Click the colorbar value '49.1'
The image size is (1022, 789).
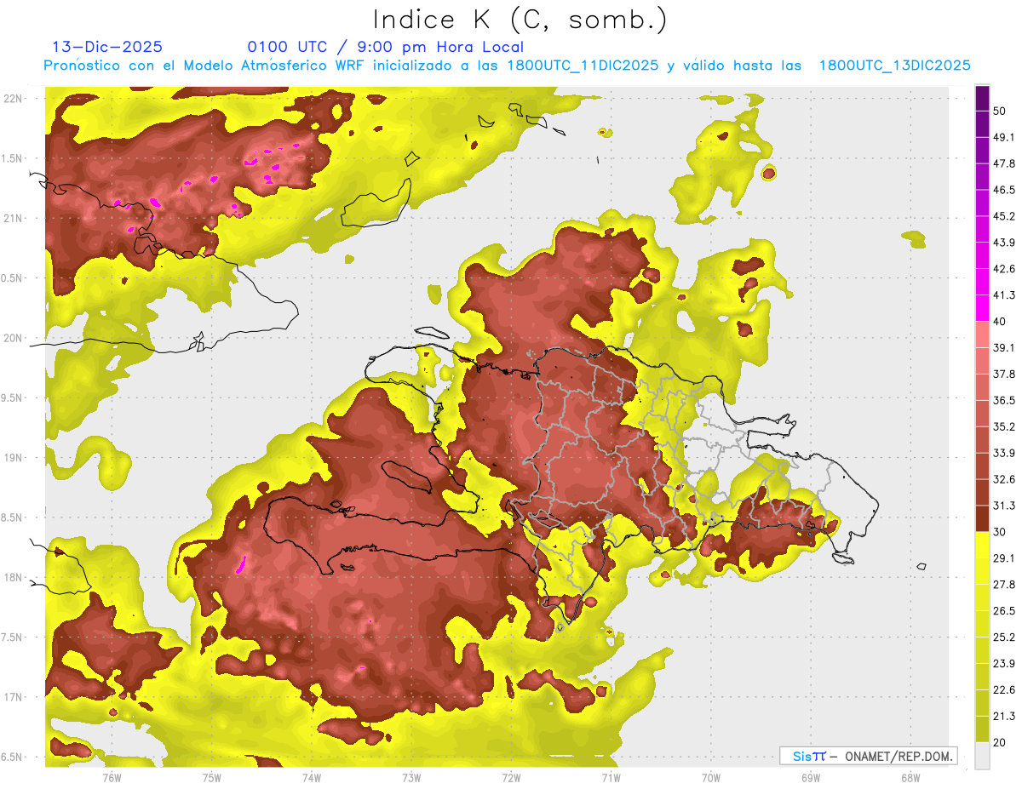tap(1003, 138)
